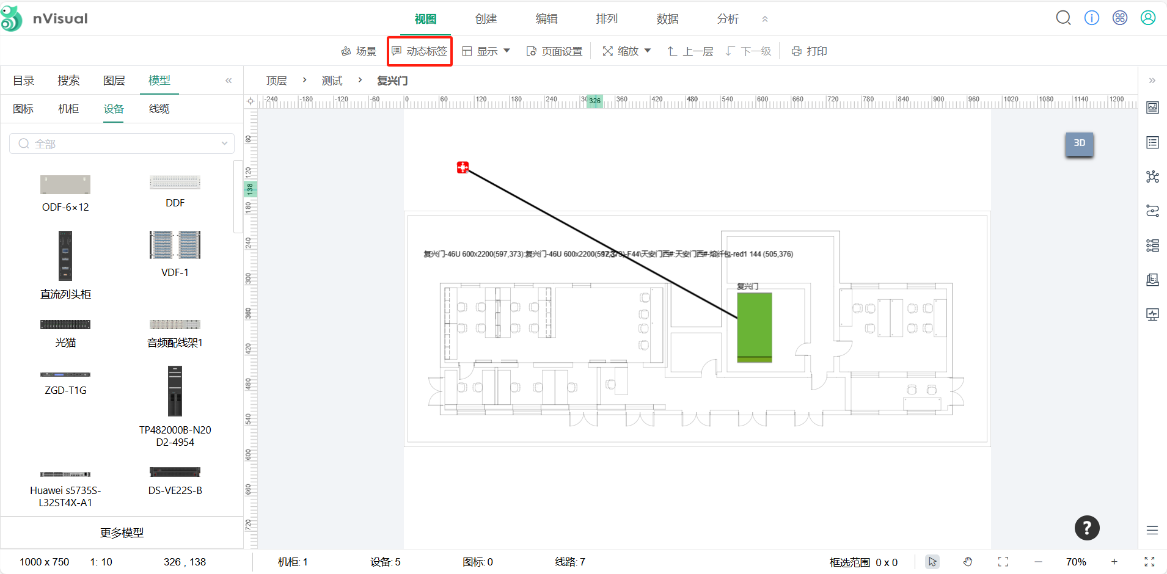The image size is (1167, 574).
Task: Click the help question mark button
Action: 1087,528
